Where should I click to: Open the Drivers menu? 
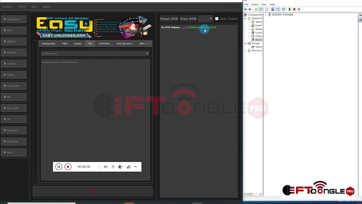click(22, 7)
